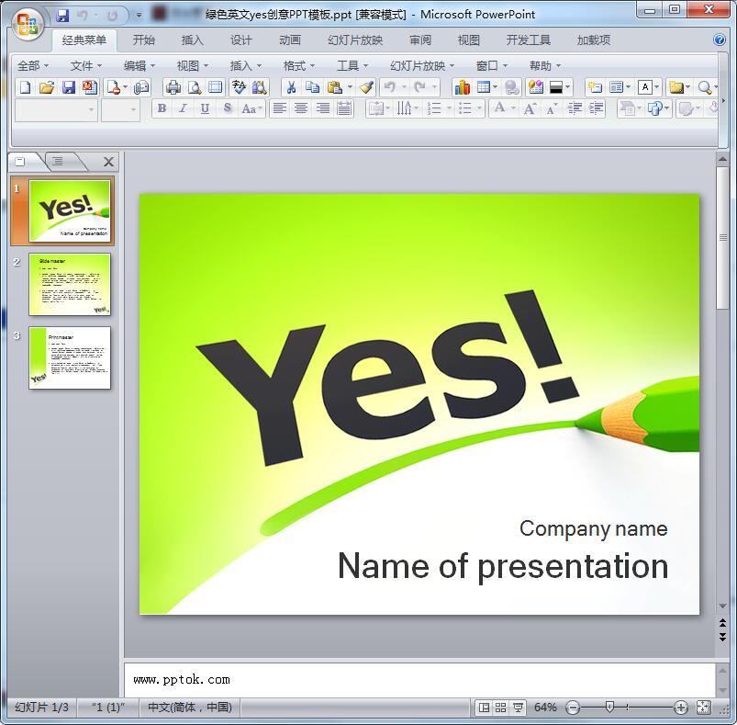This screenshot has width=737, height=725.
Task: Toggle text Shadow formatting
Action: [x=227, y=108]
